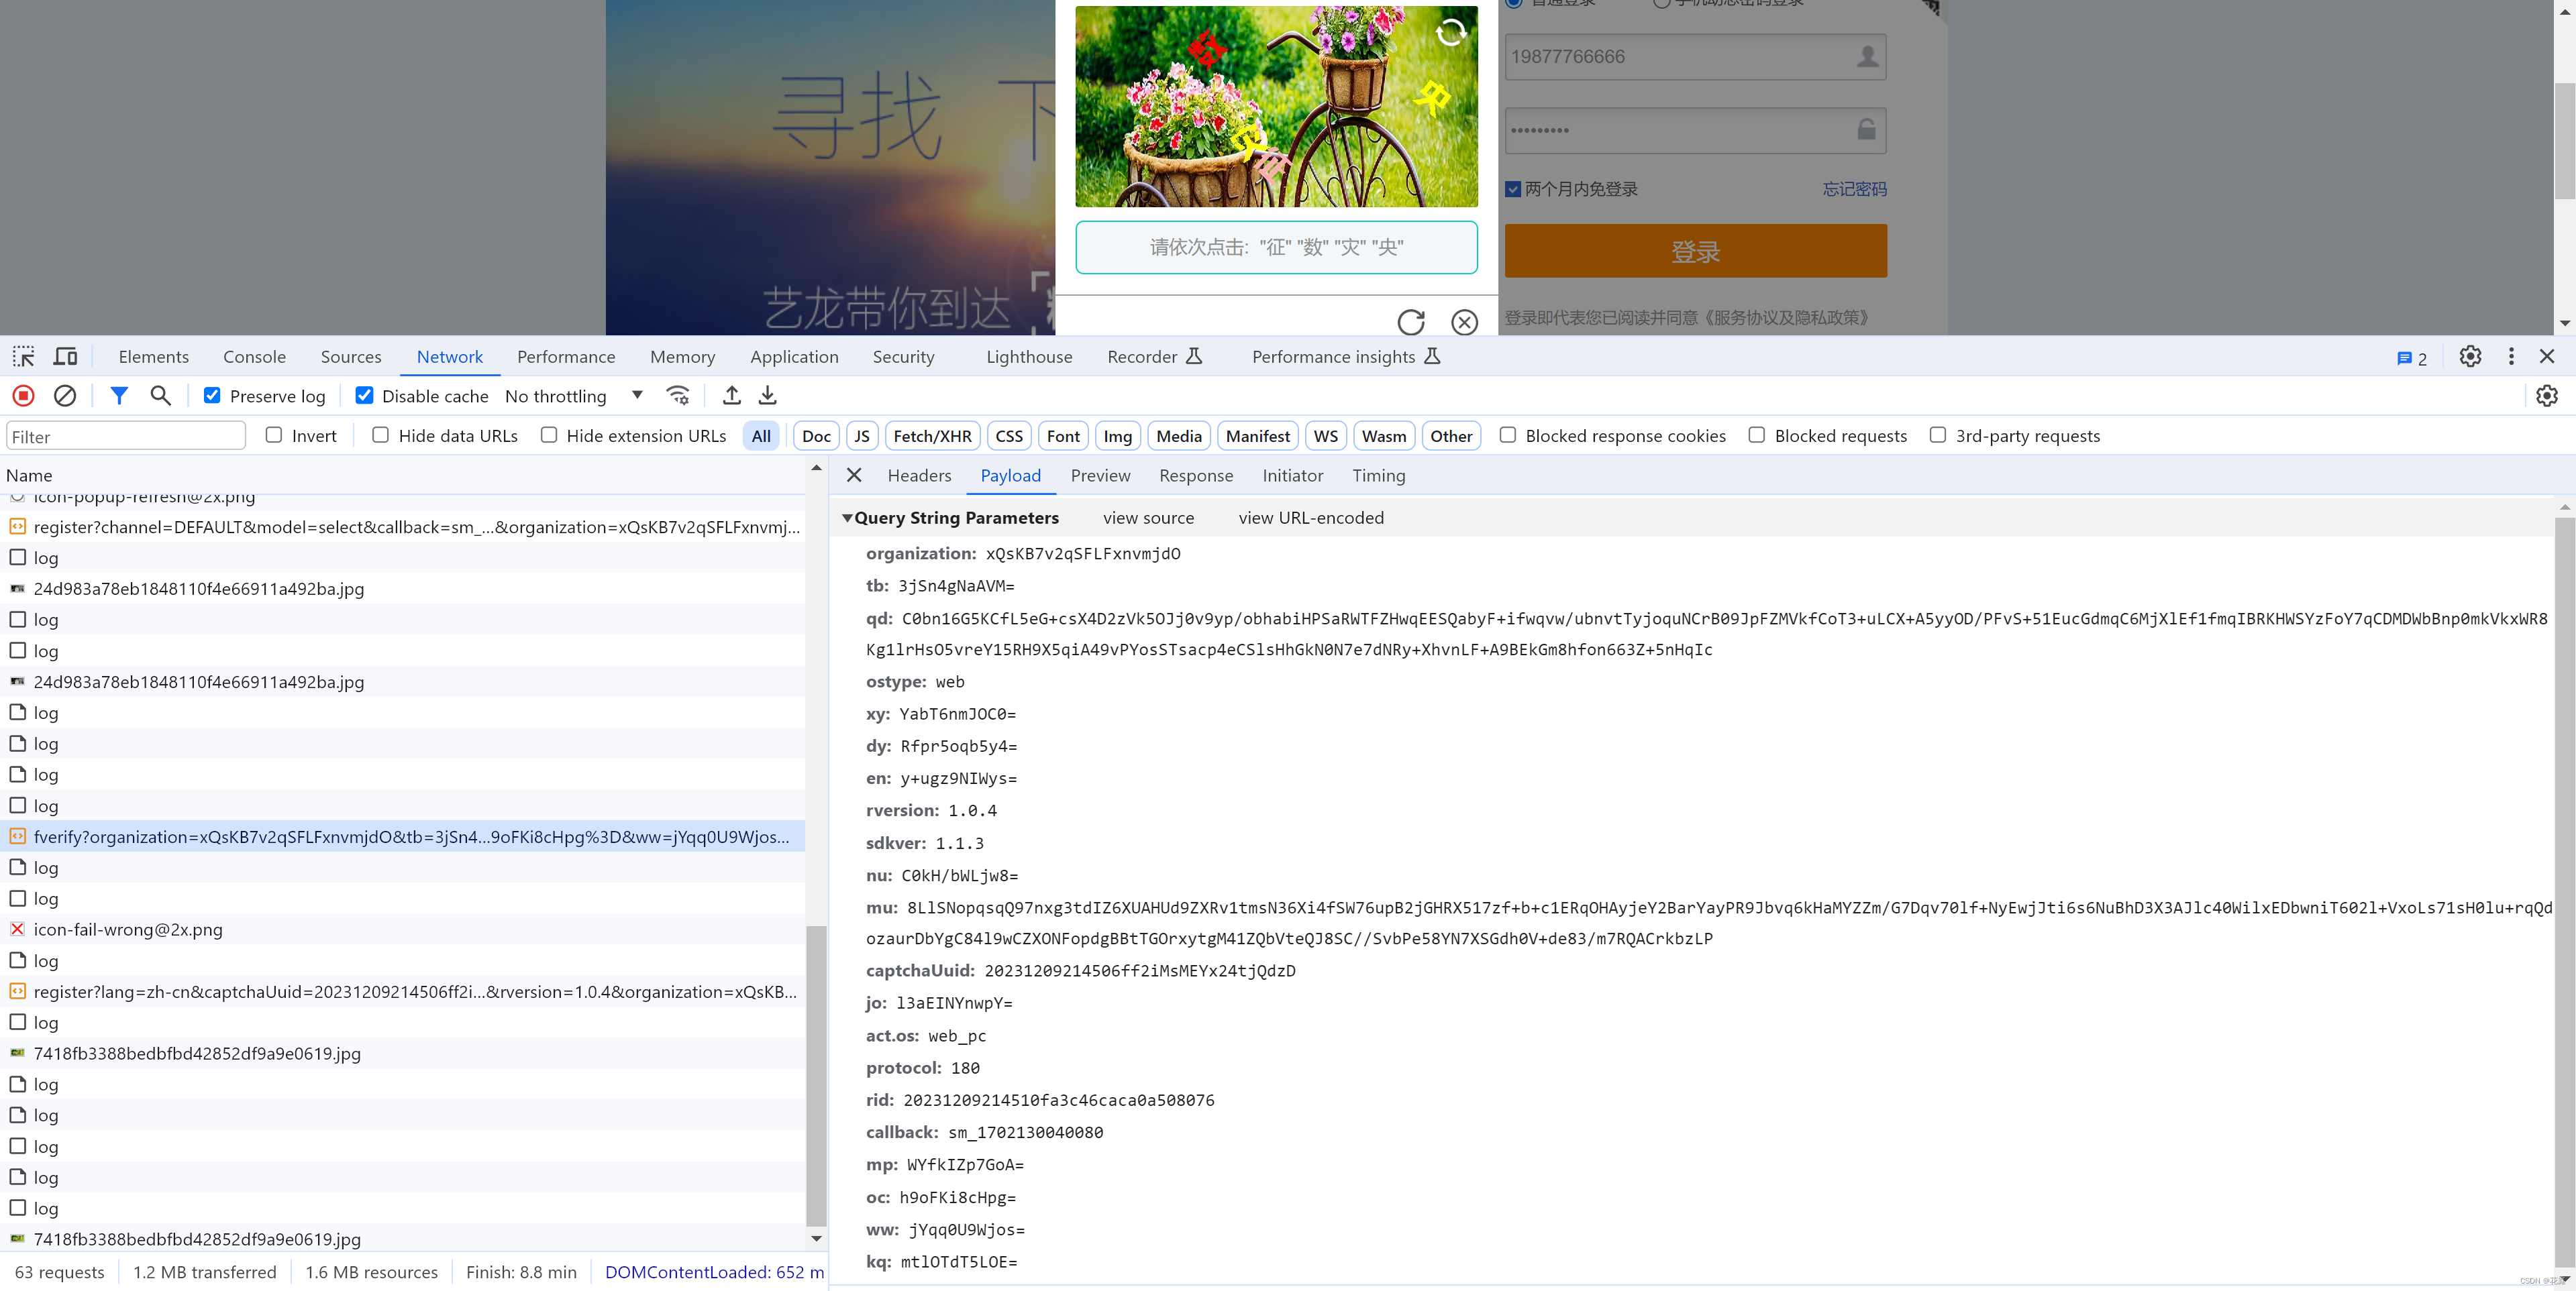Filter requests by WS type
Viewport: 2576px width, 1291px height.
click(1325, 436)
